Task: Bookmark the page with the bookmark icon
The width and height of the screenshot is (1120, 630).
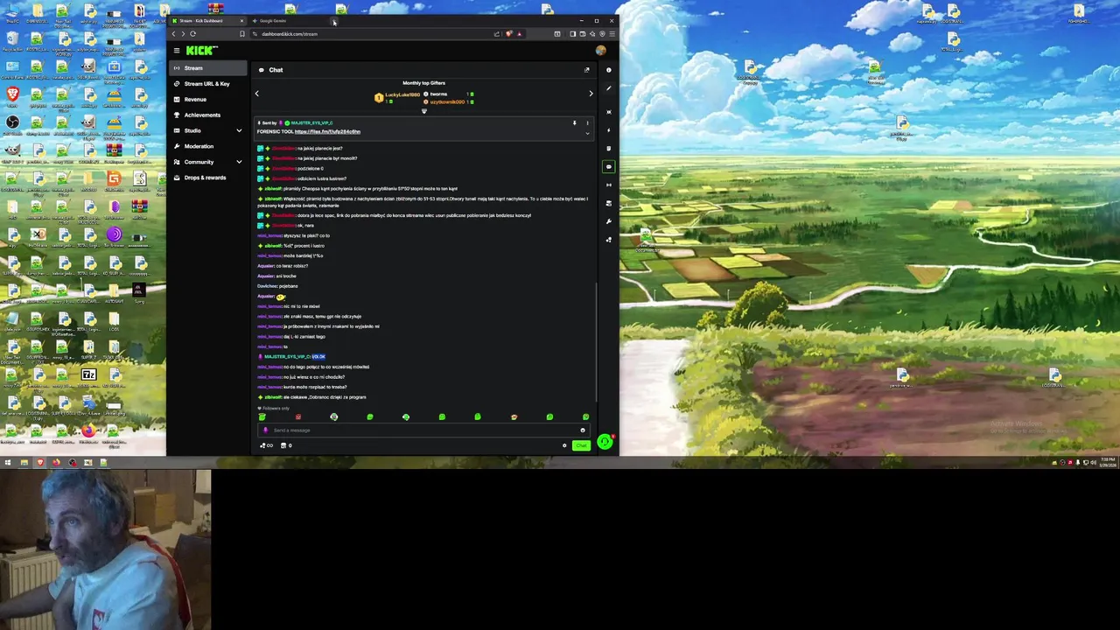Action: click(242, 34)
